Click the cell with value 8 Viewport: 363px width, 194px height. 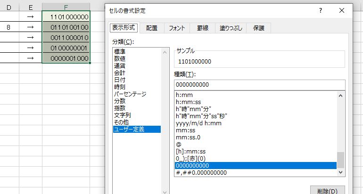point(9,27)
